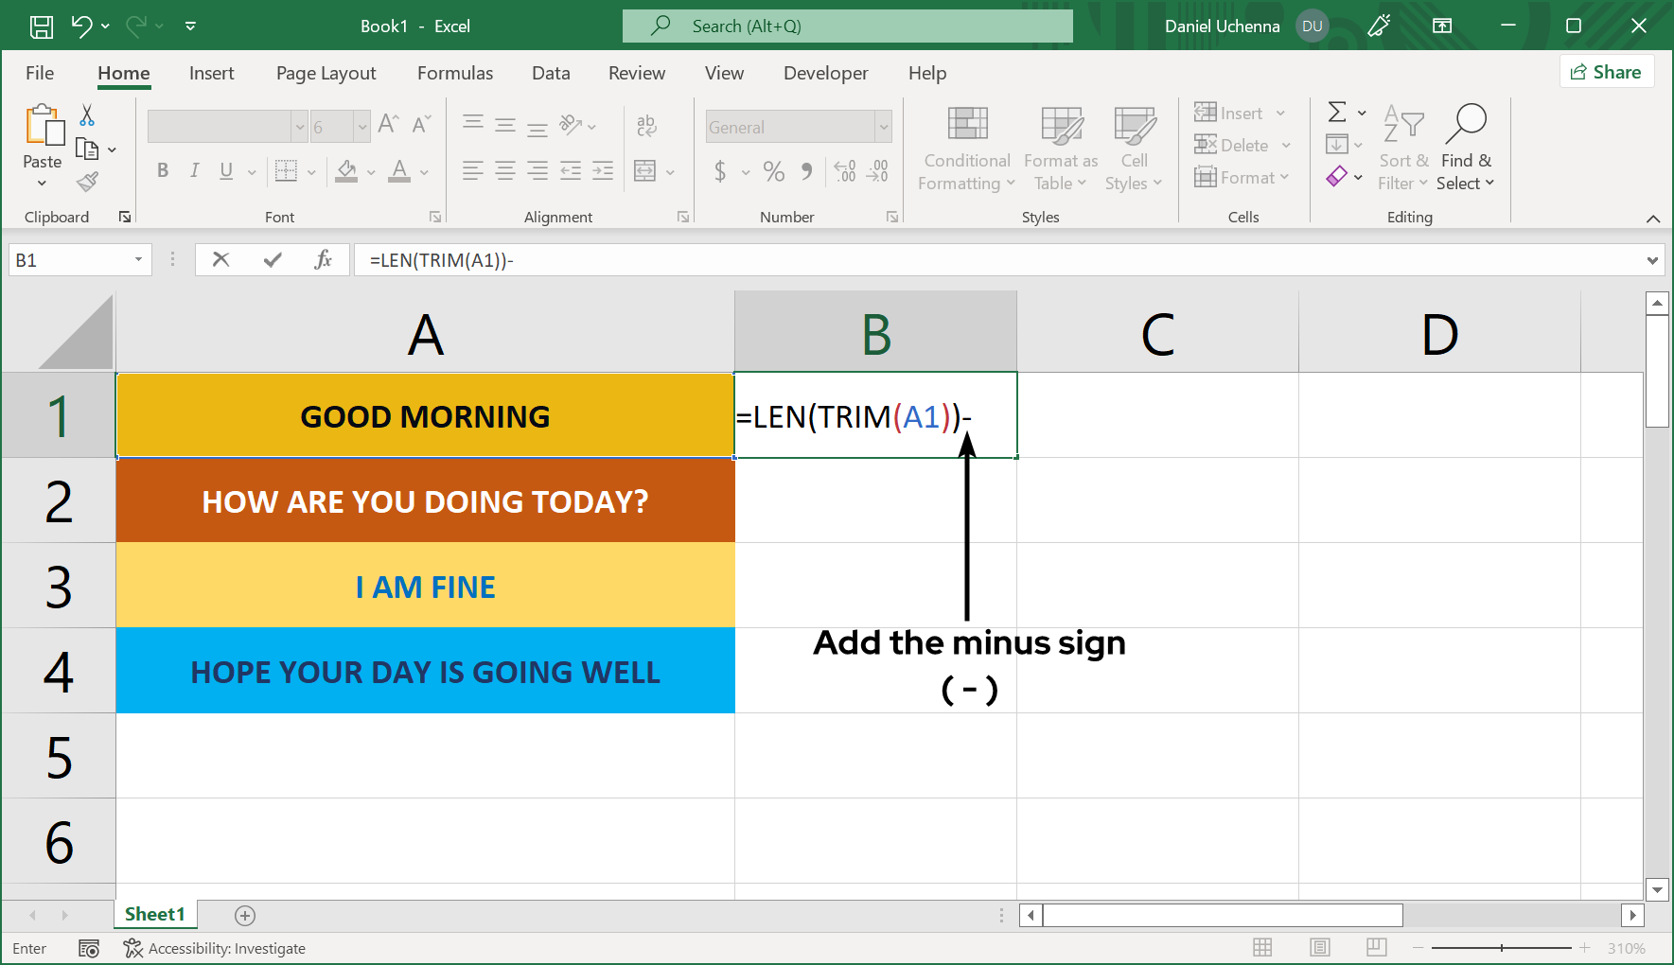Expand the formula bar
The height and width of the screenshot is (965, 1674).
pyautogui.click(x=1652, y=260)
